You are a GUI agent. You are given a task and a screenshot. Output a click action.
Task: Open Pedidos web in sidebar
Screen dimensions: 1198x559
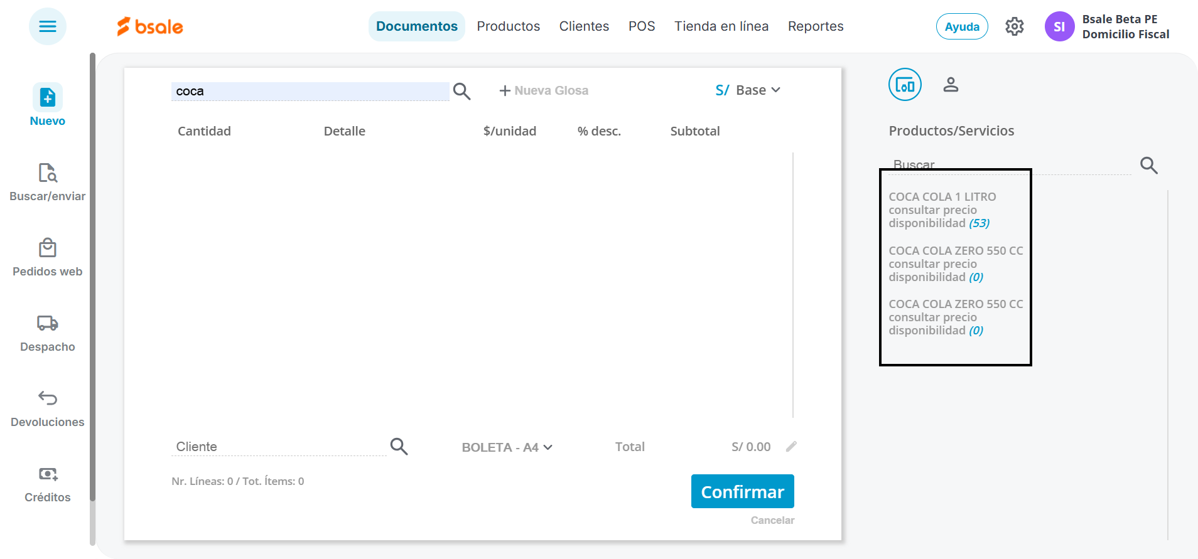48,257
